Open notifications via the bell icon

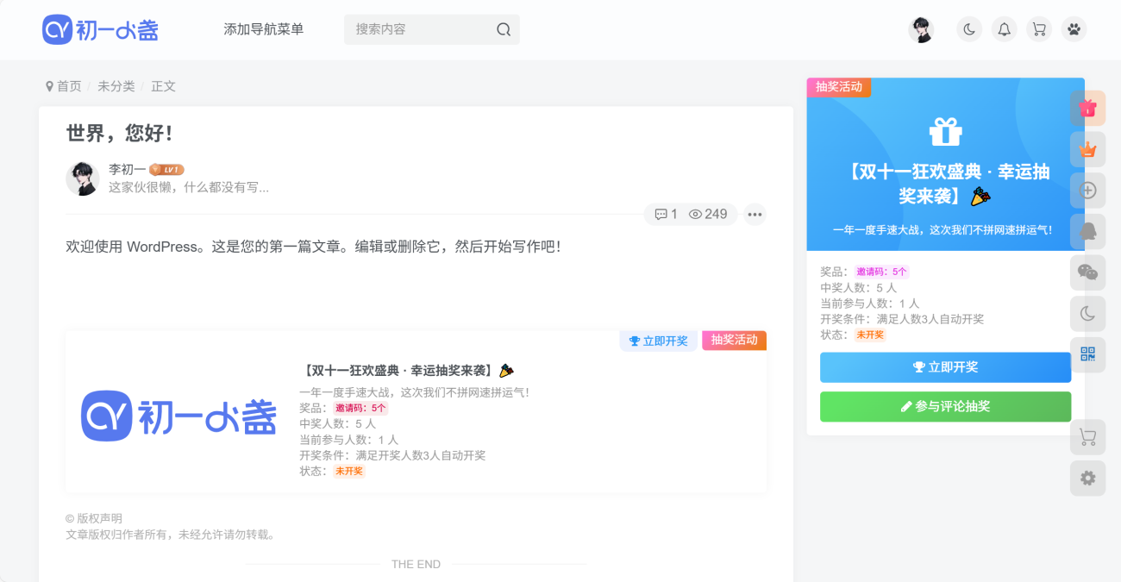click(x=1004, y=28)
